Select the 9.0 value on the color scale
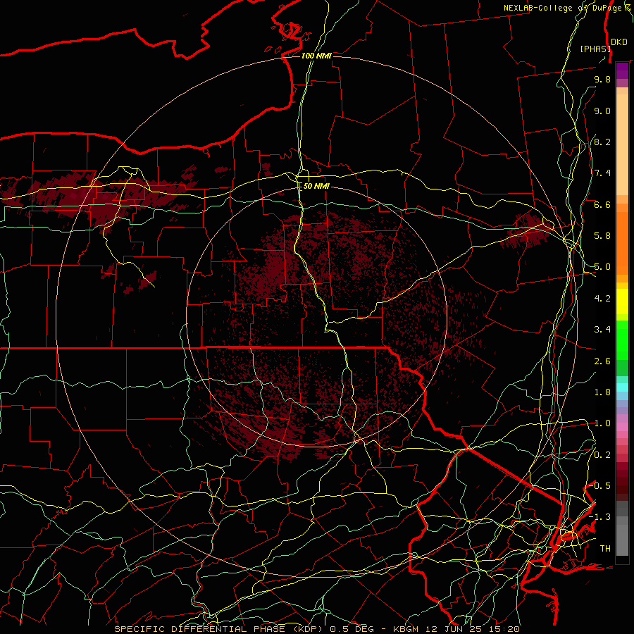The image size is (634, 634). pos(602,111)
